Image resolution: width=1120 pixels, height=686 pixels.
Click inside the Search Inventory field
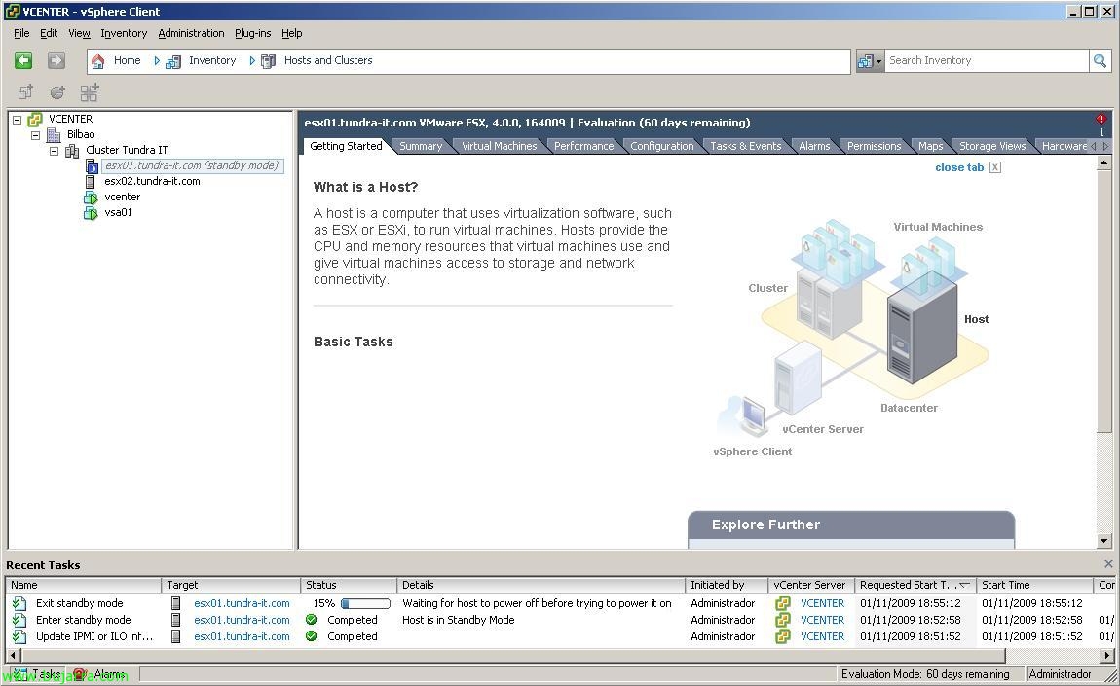click(987, 60)
